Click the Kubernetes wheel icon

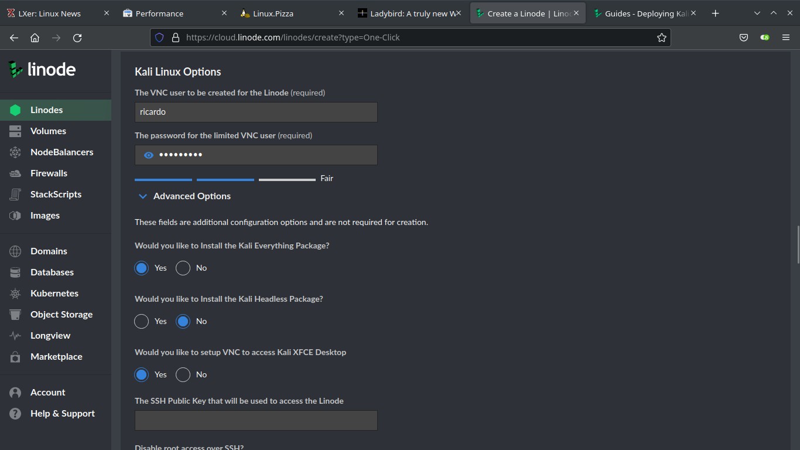(x=15, y=294)
